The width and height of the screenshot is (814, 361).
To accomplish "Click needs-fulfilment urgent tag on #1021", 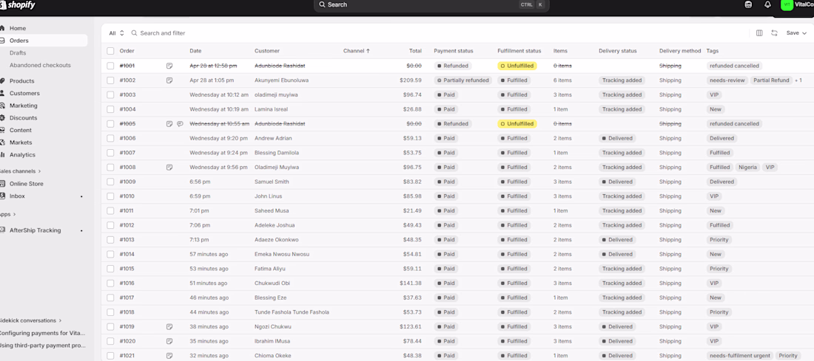I will tap(739, 356).
